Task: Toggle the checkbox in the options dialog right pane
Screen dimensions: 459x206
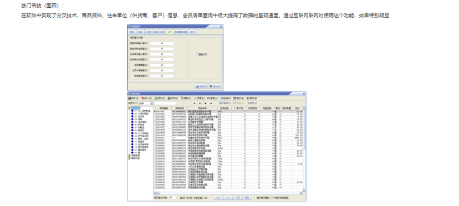Action: pos(197,54)
